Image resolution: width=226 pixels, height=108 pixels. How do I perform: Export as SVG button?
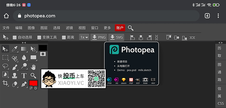click(x=116, y=37)
